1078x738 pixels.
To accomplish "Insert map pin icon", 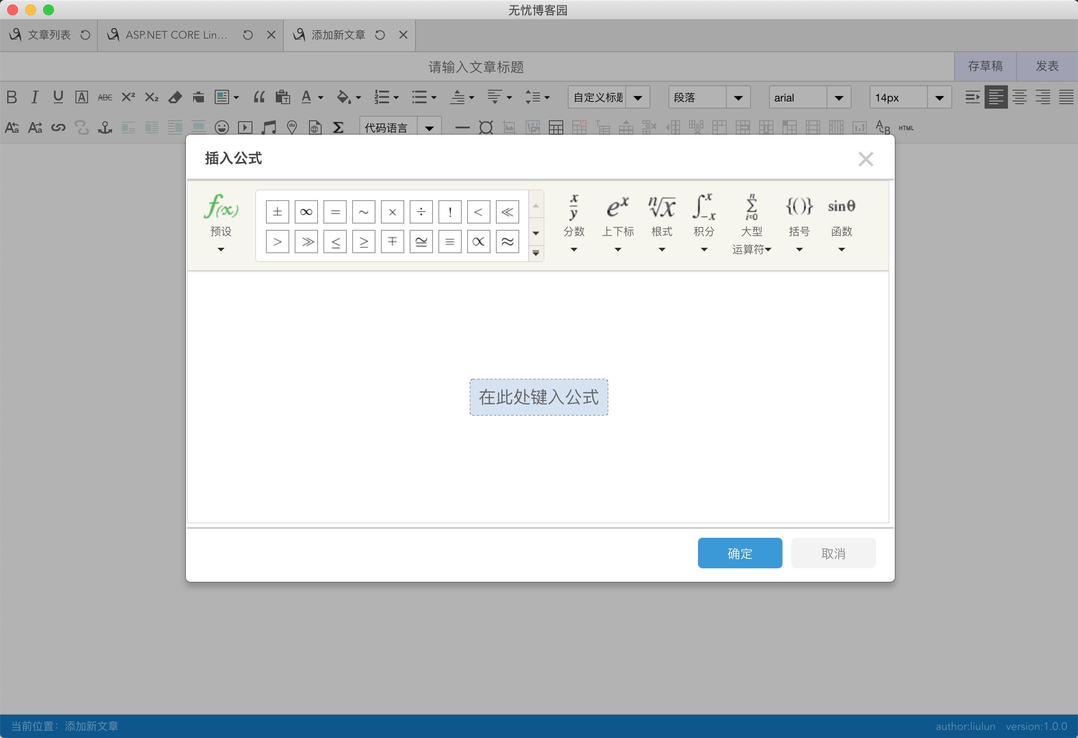I will click(292, 127).
